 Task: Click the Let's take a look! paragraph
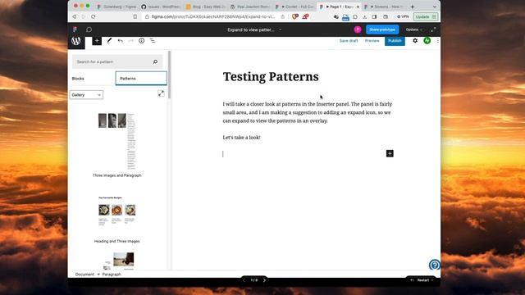coord(241,138)
